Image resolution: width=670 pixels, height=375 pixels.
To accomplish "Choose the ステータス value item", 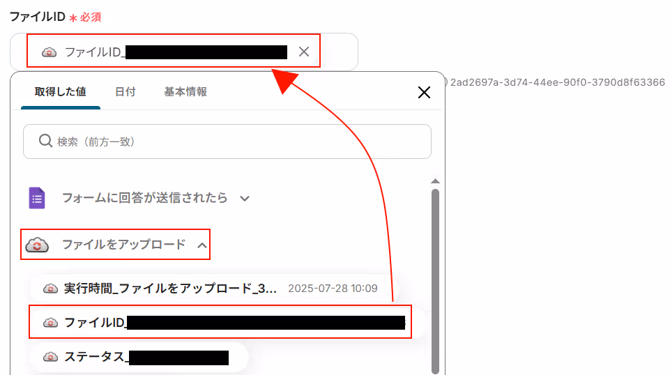I will [139, 357].
